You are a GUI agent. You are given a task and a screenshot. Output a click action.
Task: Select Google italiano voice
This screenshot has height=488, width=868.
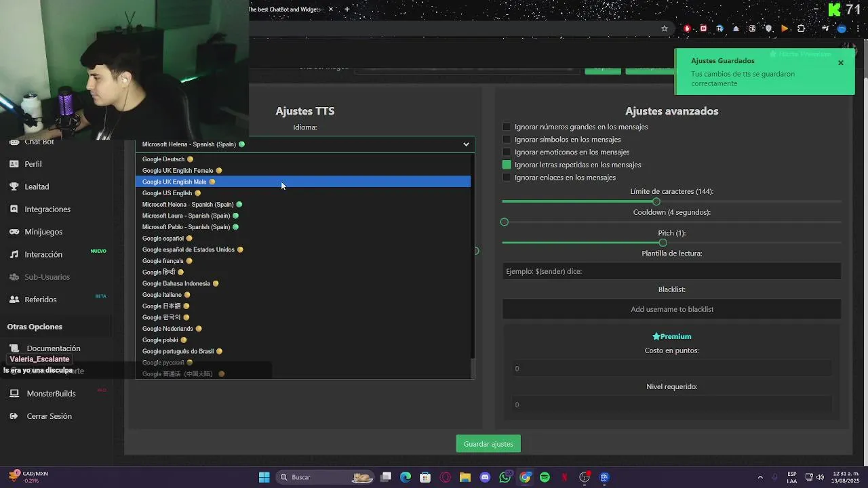pos(302,295)
